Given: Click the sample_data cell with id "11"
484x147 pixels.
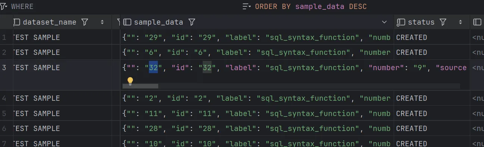Looking at the screenshot, I should tap(257, 113).
